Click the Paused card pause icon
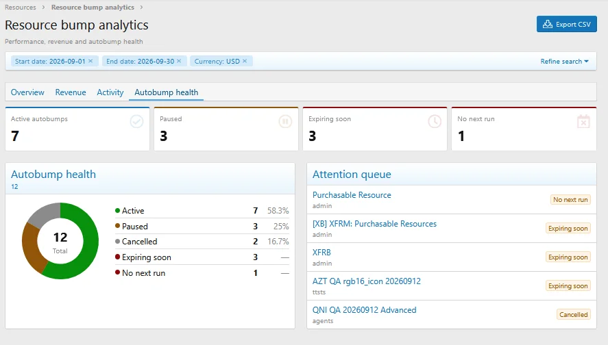The image size is (608, 345). 285,122
